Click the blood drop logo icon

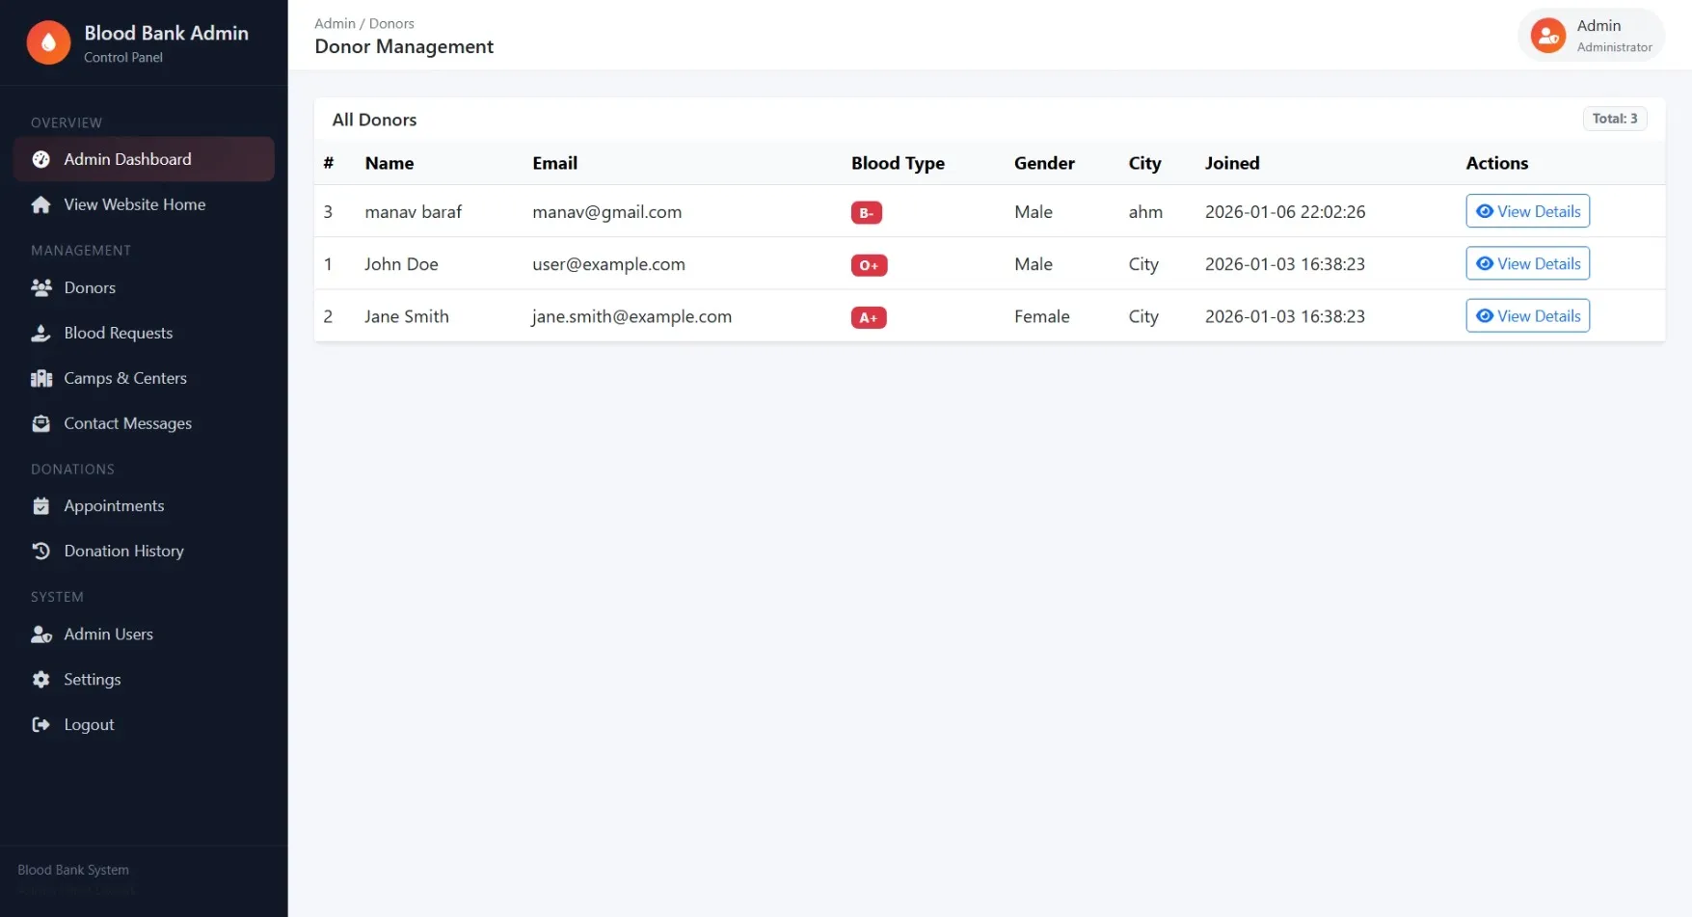(48, 41)
